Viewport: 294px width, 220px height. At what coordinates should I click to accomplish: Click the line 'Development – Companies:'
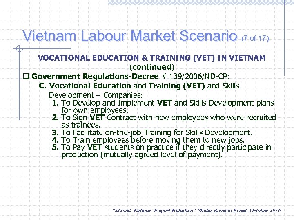pyautogui.click(x=96, y=95)
